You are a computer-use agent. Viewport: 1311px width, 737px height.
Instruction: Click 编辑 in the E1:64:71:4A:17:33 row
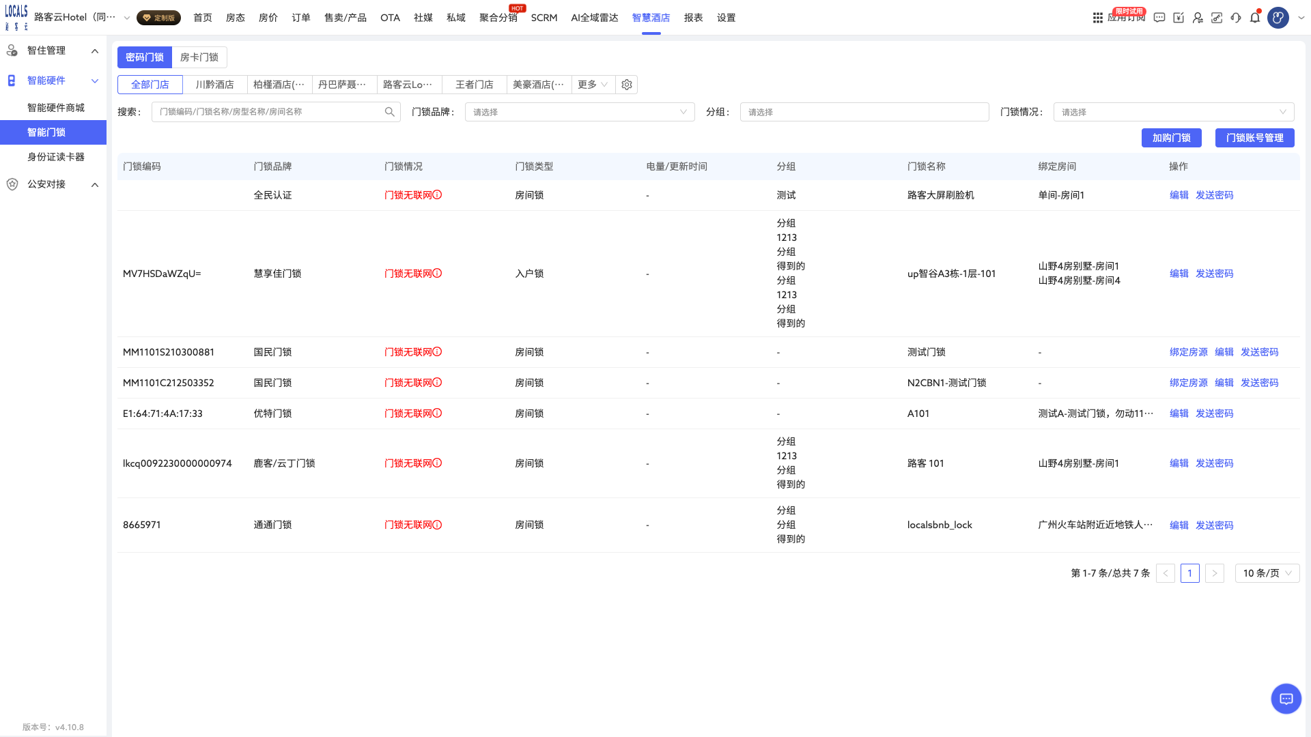click(x=1179, y=414)
